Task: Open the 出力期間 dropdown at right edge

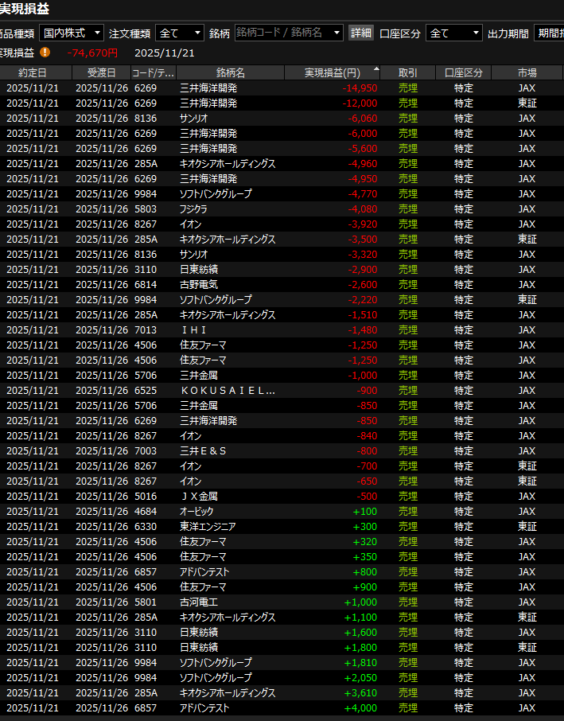Action: coord(547,33)
